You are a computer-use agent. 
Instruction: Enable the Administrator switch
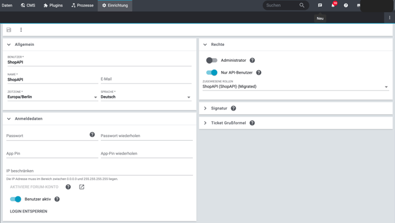pyautogui.click(x=212, y=61)
